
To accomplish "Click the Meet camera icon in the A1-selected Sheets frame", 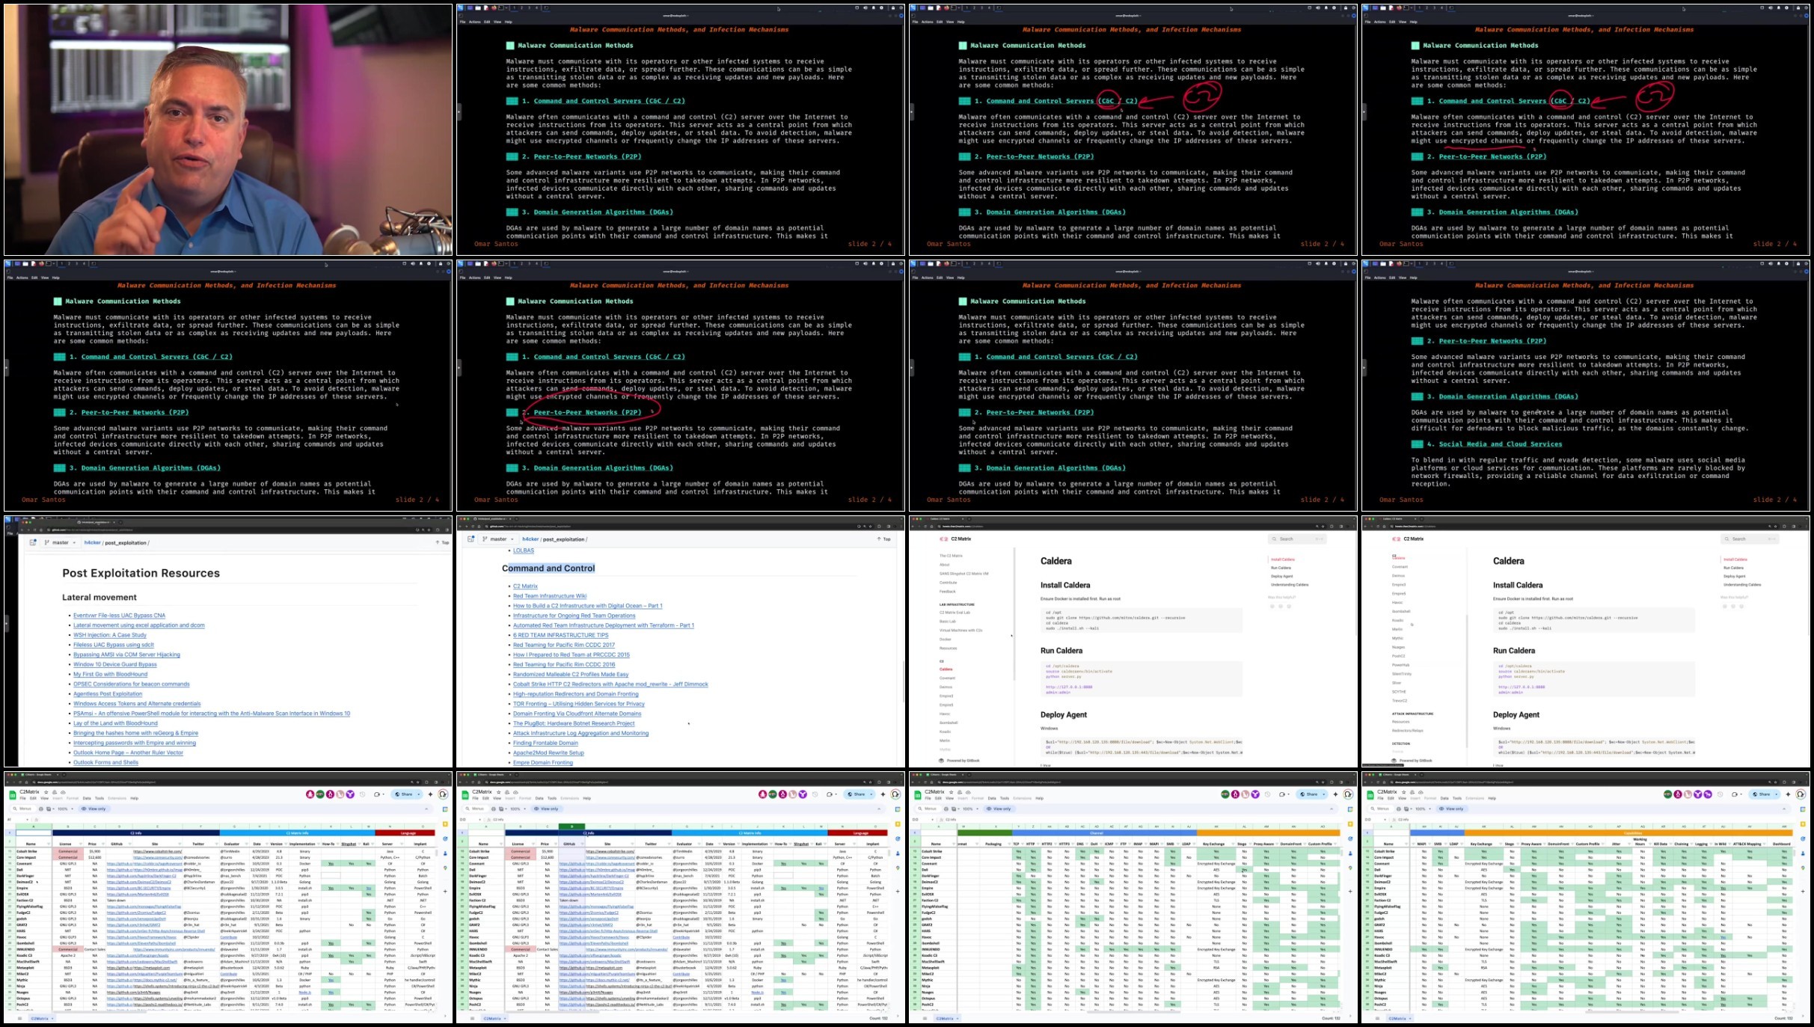I will (377, 794).
